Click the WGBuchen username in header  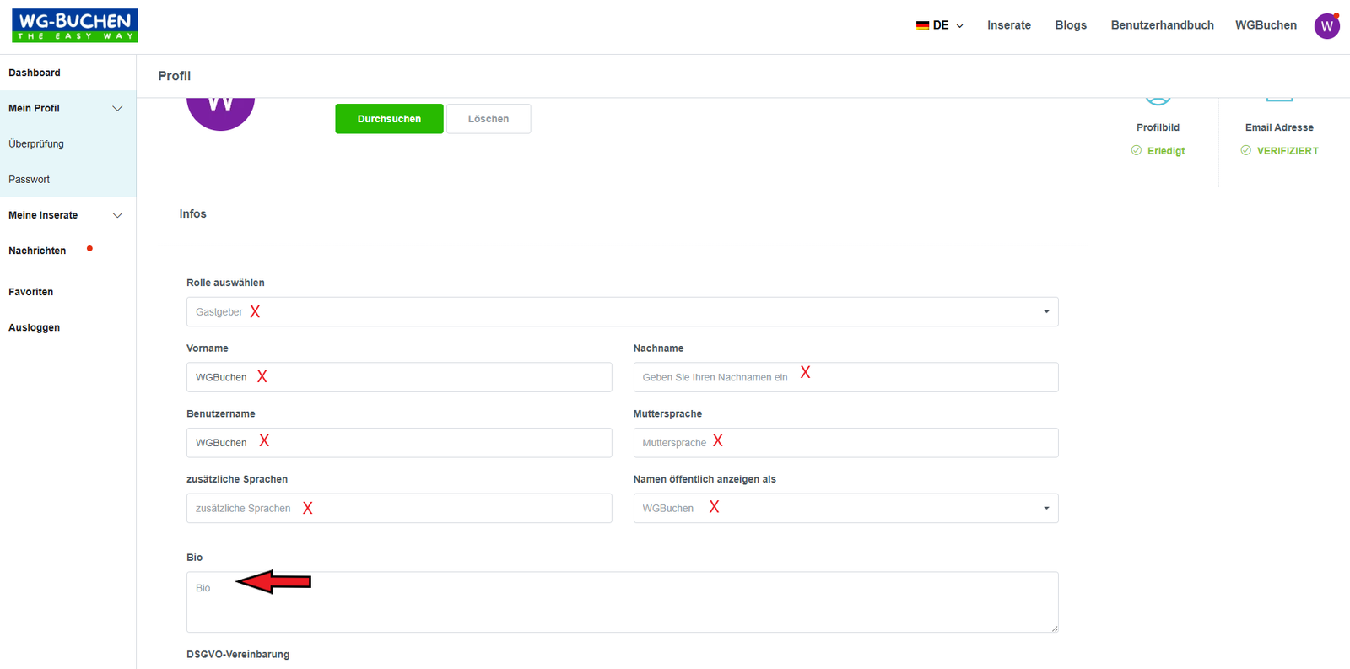pyautogui.click(x=1266, y=25)
